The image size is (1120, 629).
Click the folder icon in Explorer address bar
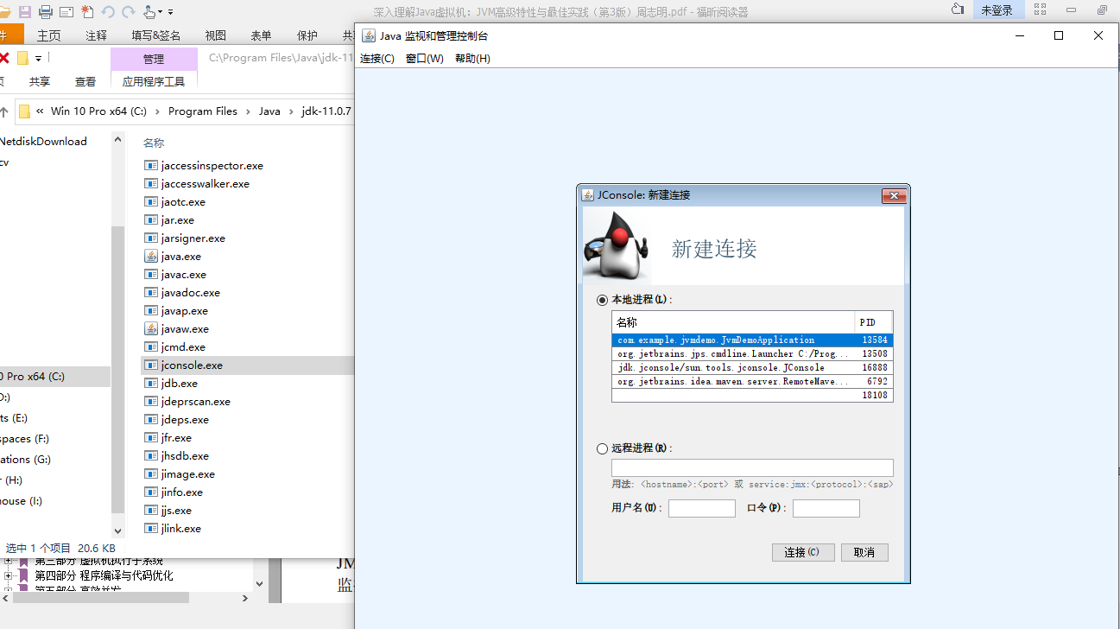[x=24, y=111]
